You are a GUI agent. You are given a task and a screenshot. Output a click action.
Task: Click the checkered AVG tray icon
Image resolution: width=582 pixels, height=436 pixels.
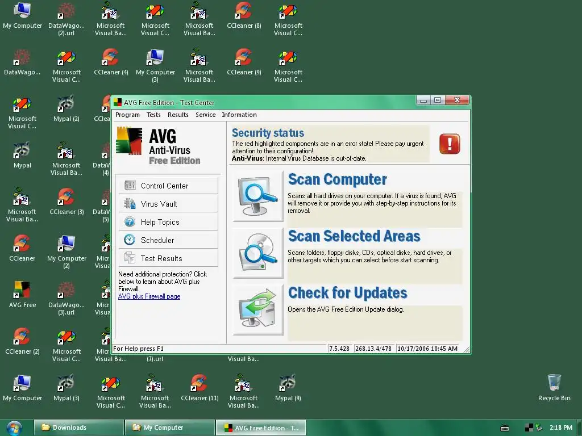pyautogui.click(x=529, y=428)
